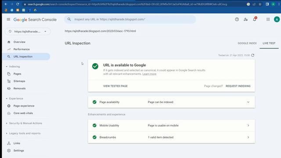
Task: Open the notifications bell
Action: (255, 19)
